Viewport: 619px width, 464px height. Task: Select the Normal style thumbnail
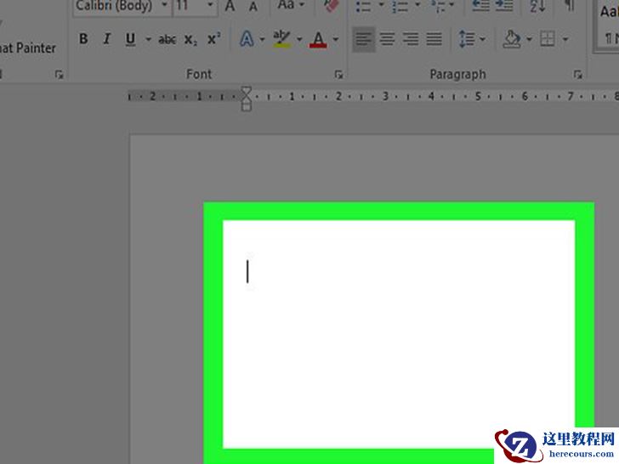(x=608, y=25)
